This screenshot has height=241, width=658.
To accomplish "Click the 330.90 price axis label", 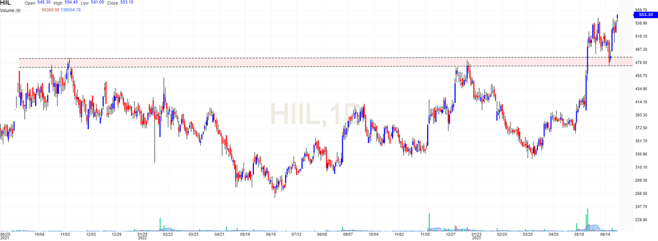I will (x=642, y=154).
